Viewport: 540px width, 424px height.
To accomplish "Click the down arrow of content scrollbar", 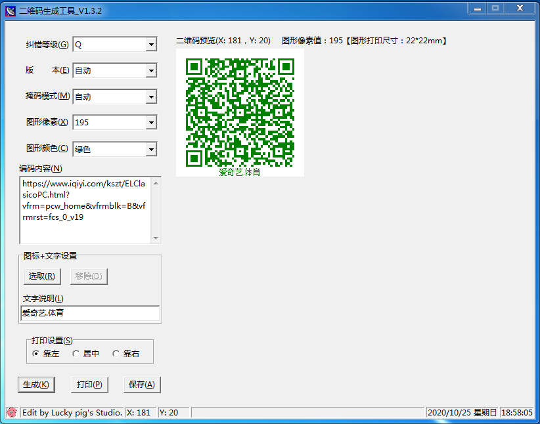I will click(x=156, y=238).
